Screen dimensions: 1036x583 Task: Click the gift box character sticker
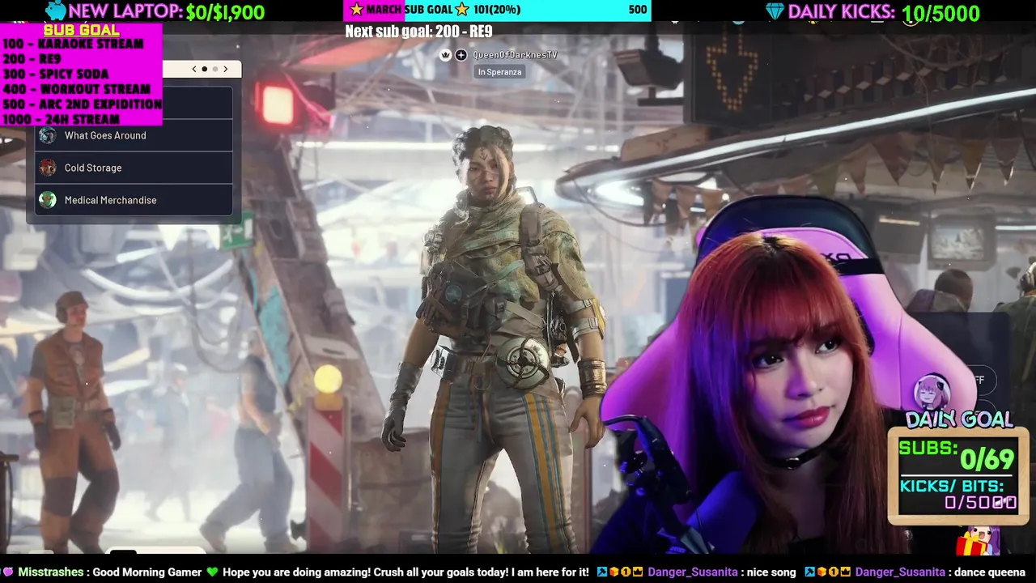[979, 540]
